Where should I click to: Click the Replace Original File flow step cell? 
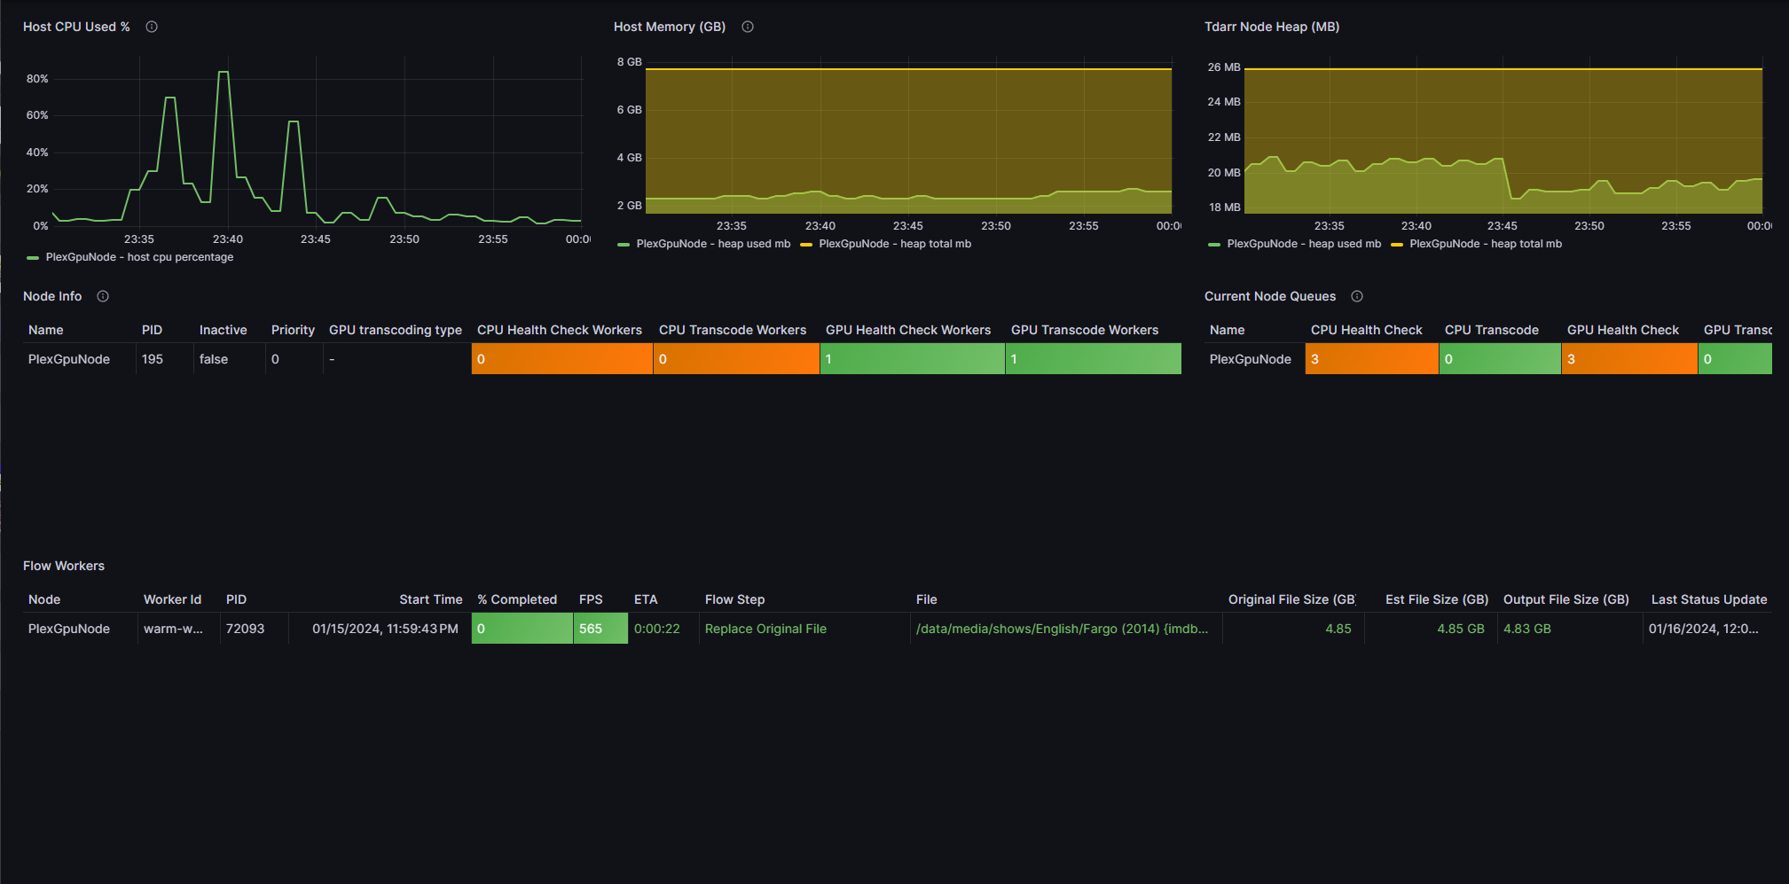click(x=765, y=629)
